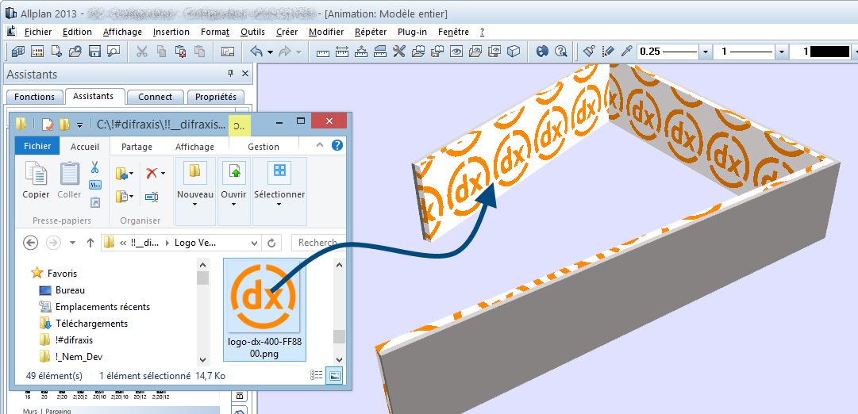Close the Assistants panel with X
This screenshot has width=858, height=414.
point(244,74)
